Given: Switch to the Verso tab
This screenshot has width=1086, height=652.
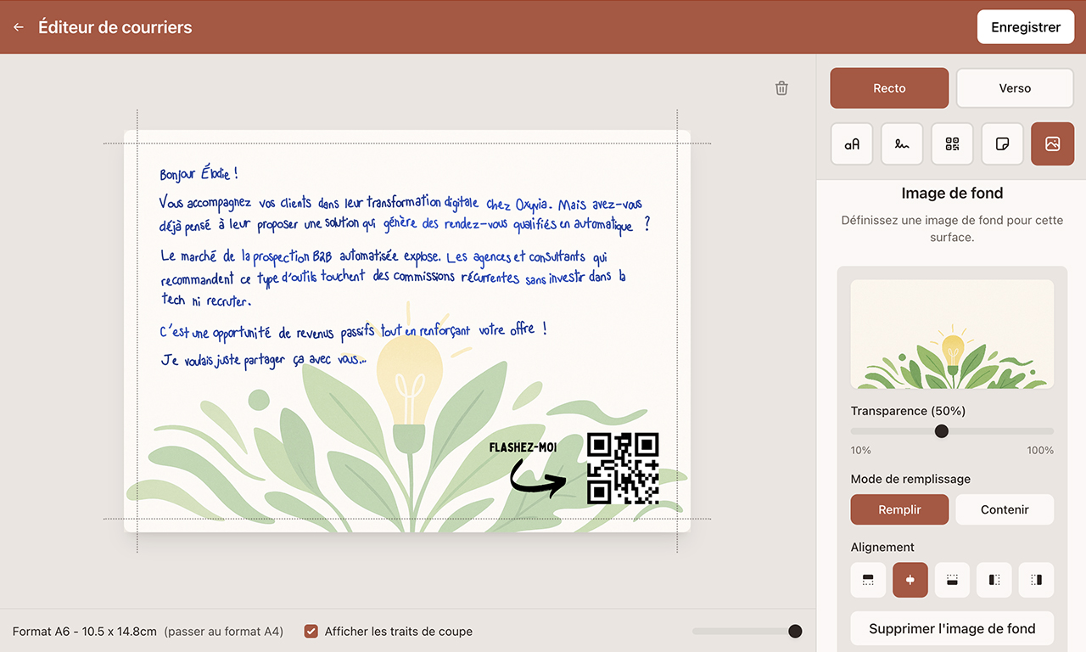Looking at the screenshot, I should pos(1015,88).
